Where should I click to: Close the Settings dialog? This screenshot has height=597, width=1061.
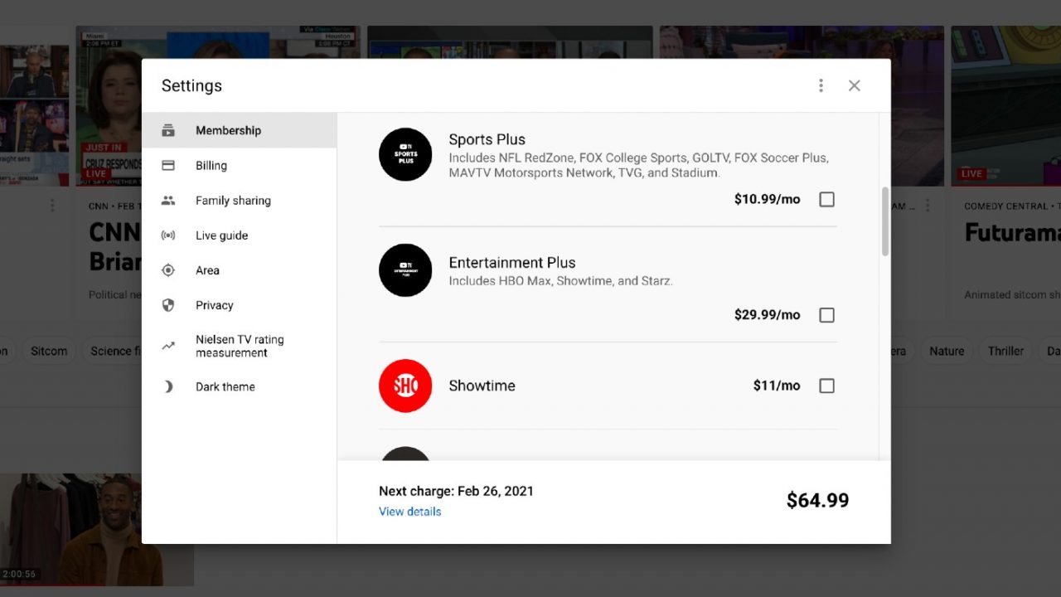point(855,85)
